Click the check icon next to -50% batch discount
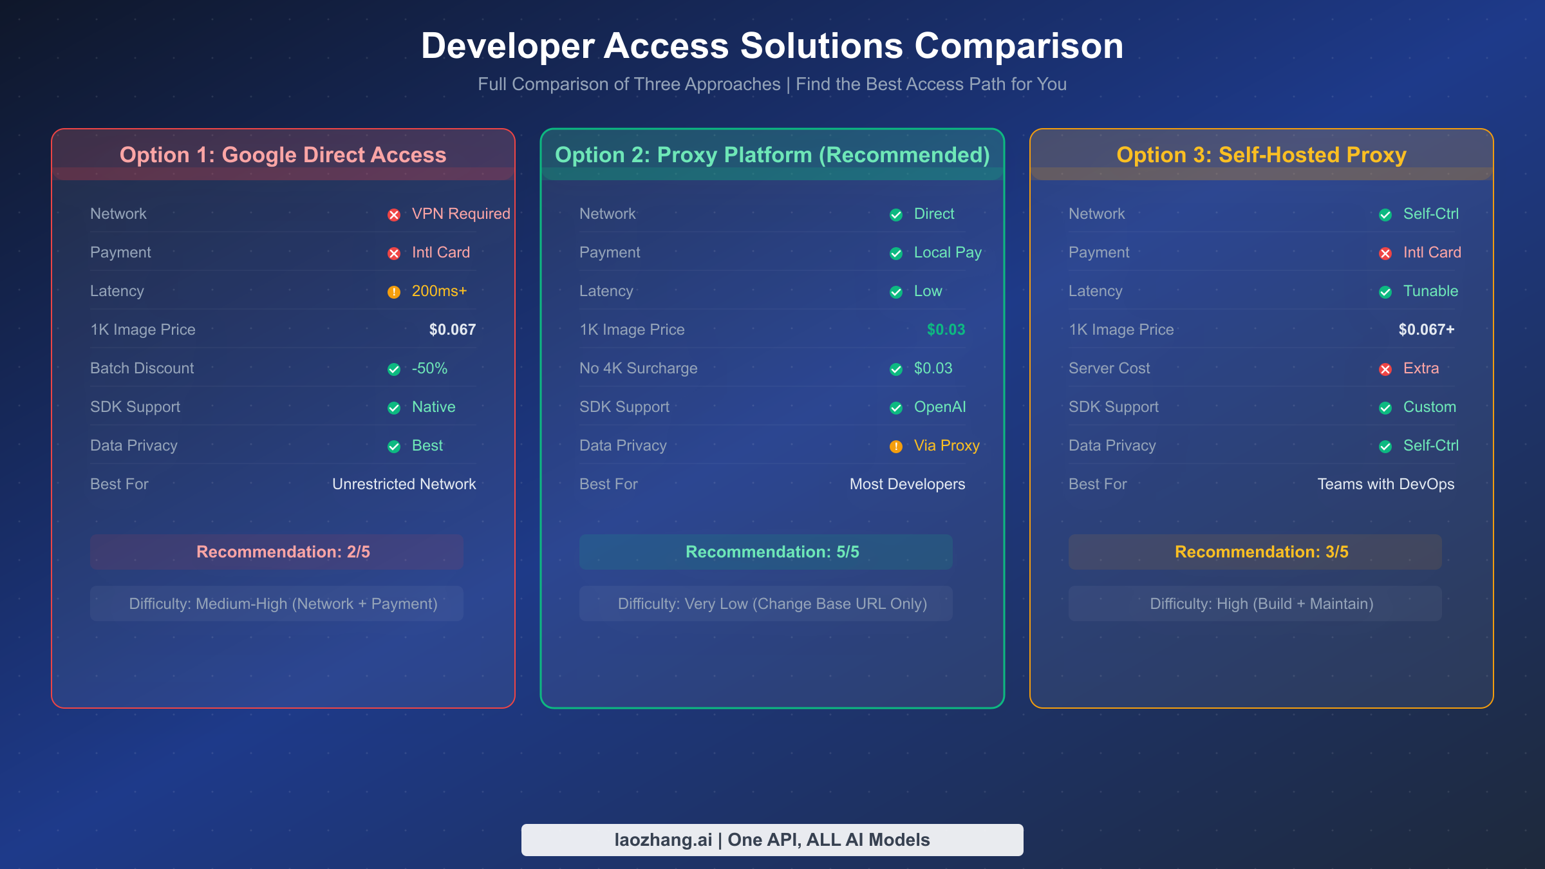The height and width of the screenshot is (869, 1545). [393, 369]
